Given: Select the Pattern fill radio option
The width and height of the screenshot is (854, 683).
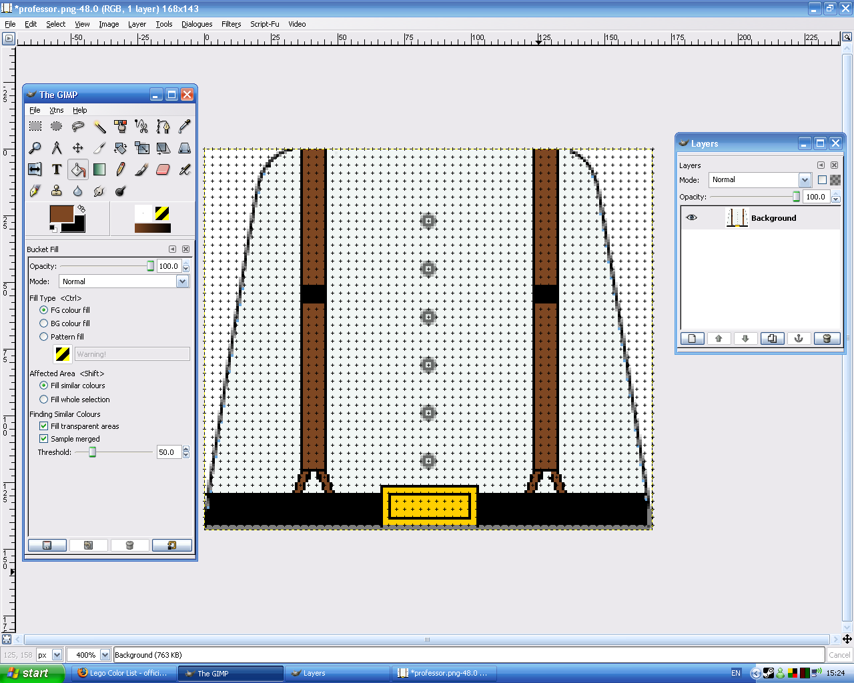Looking at the screenshot, I should pyautogui.click(x=44, y=337).
